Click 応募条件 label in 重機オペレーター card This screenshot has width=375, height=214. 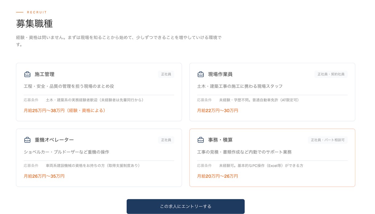(x=31, y=166)
